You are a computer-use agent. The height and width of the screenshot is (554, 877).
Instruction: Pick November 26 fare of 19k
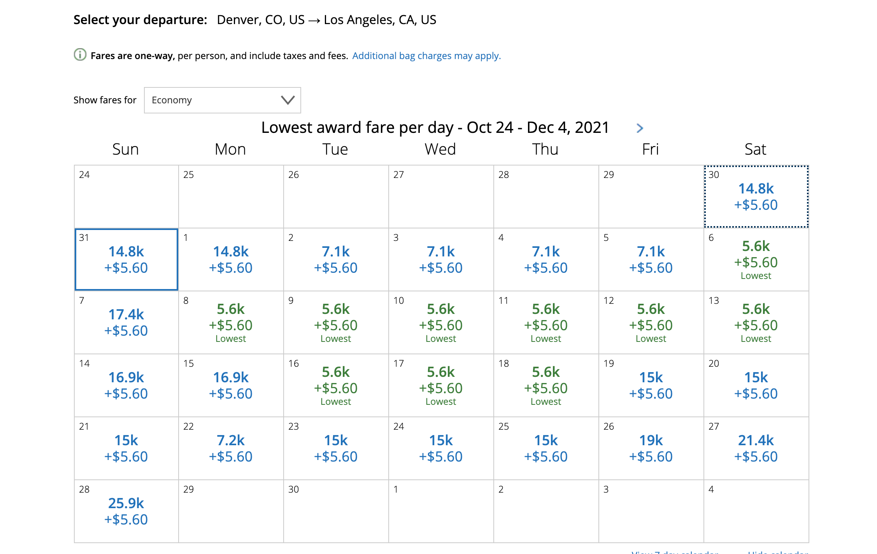[x=651, y=448]
